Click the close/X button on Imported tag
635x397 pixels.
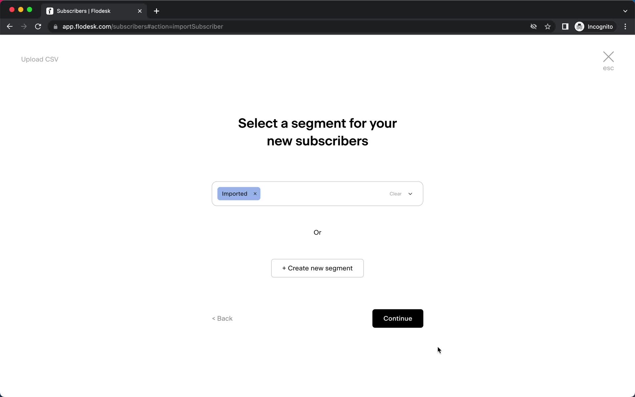click(x=254, y=193)
